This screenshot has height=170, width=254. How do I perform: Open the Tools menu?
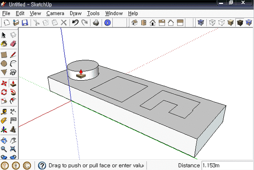click(x=93, y=13)
